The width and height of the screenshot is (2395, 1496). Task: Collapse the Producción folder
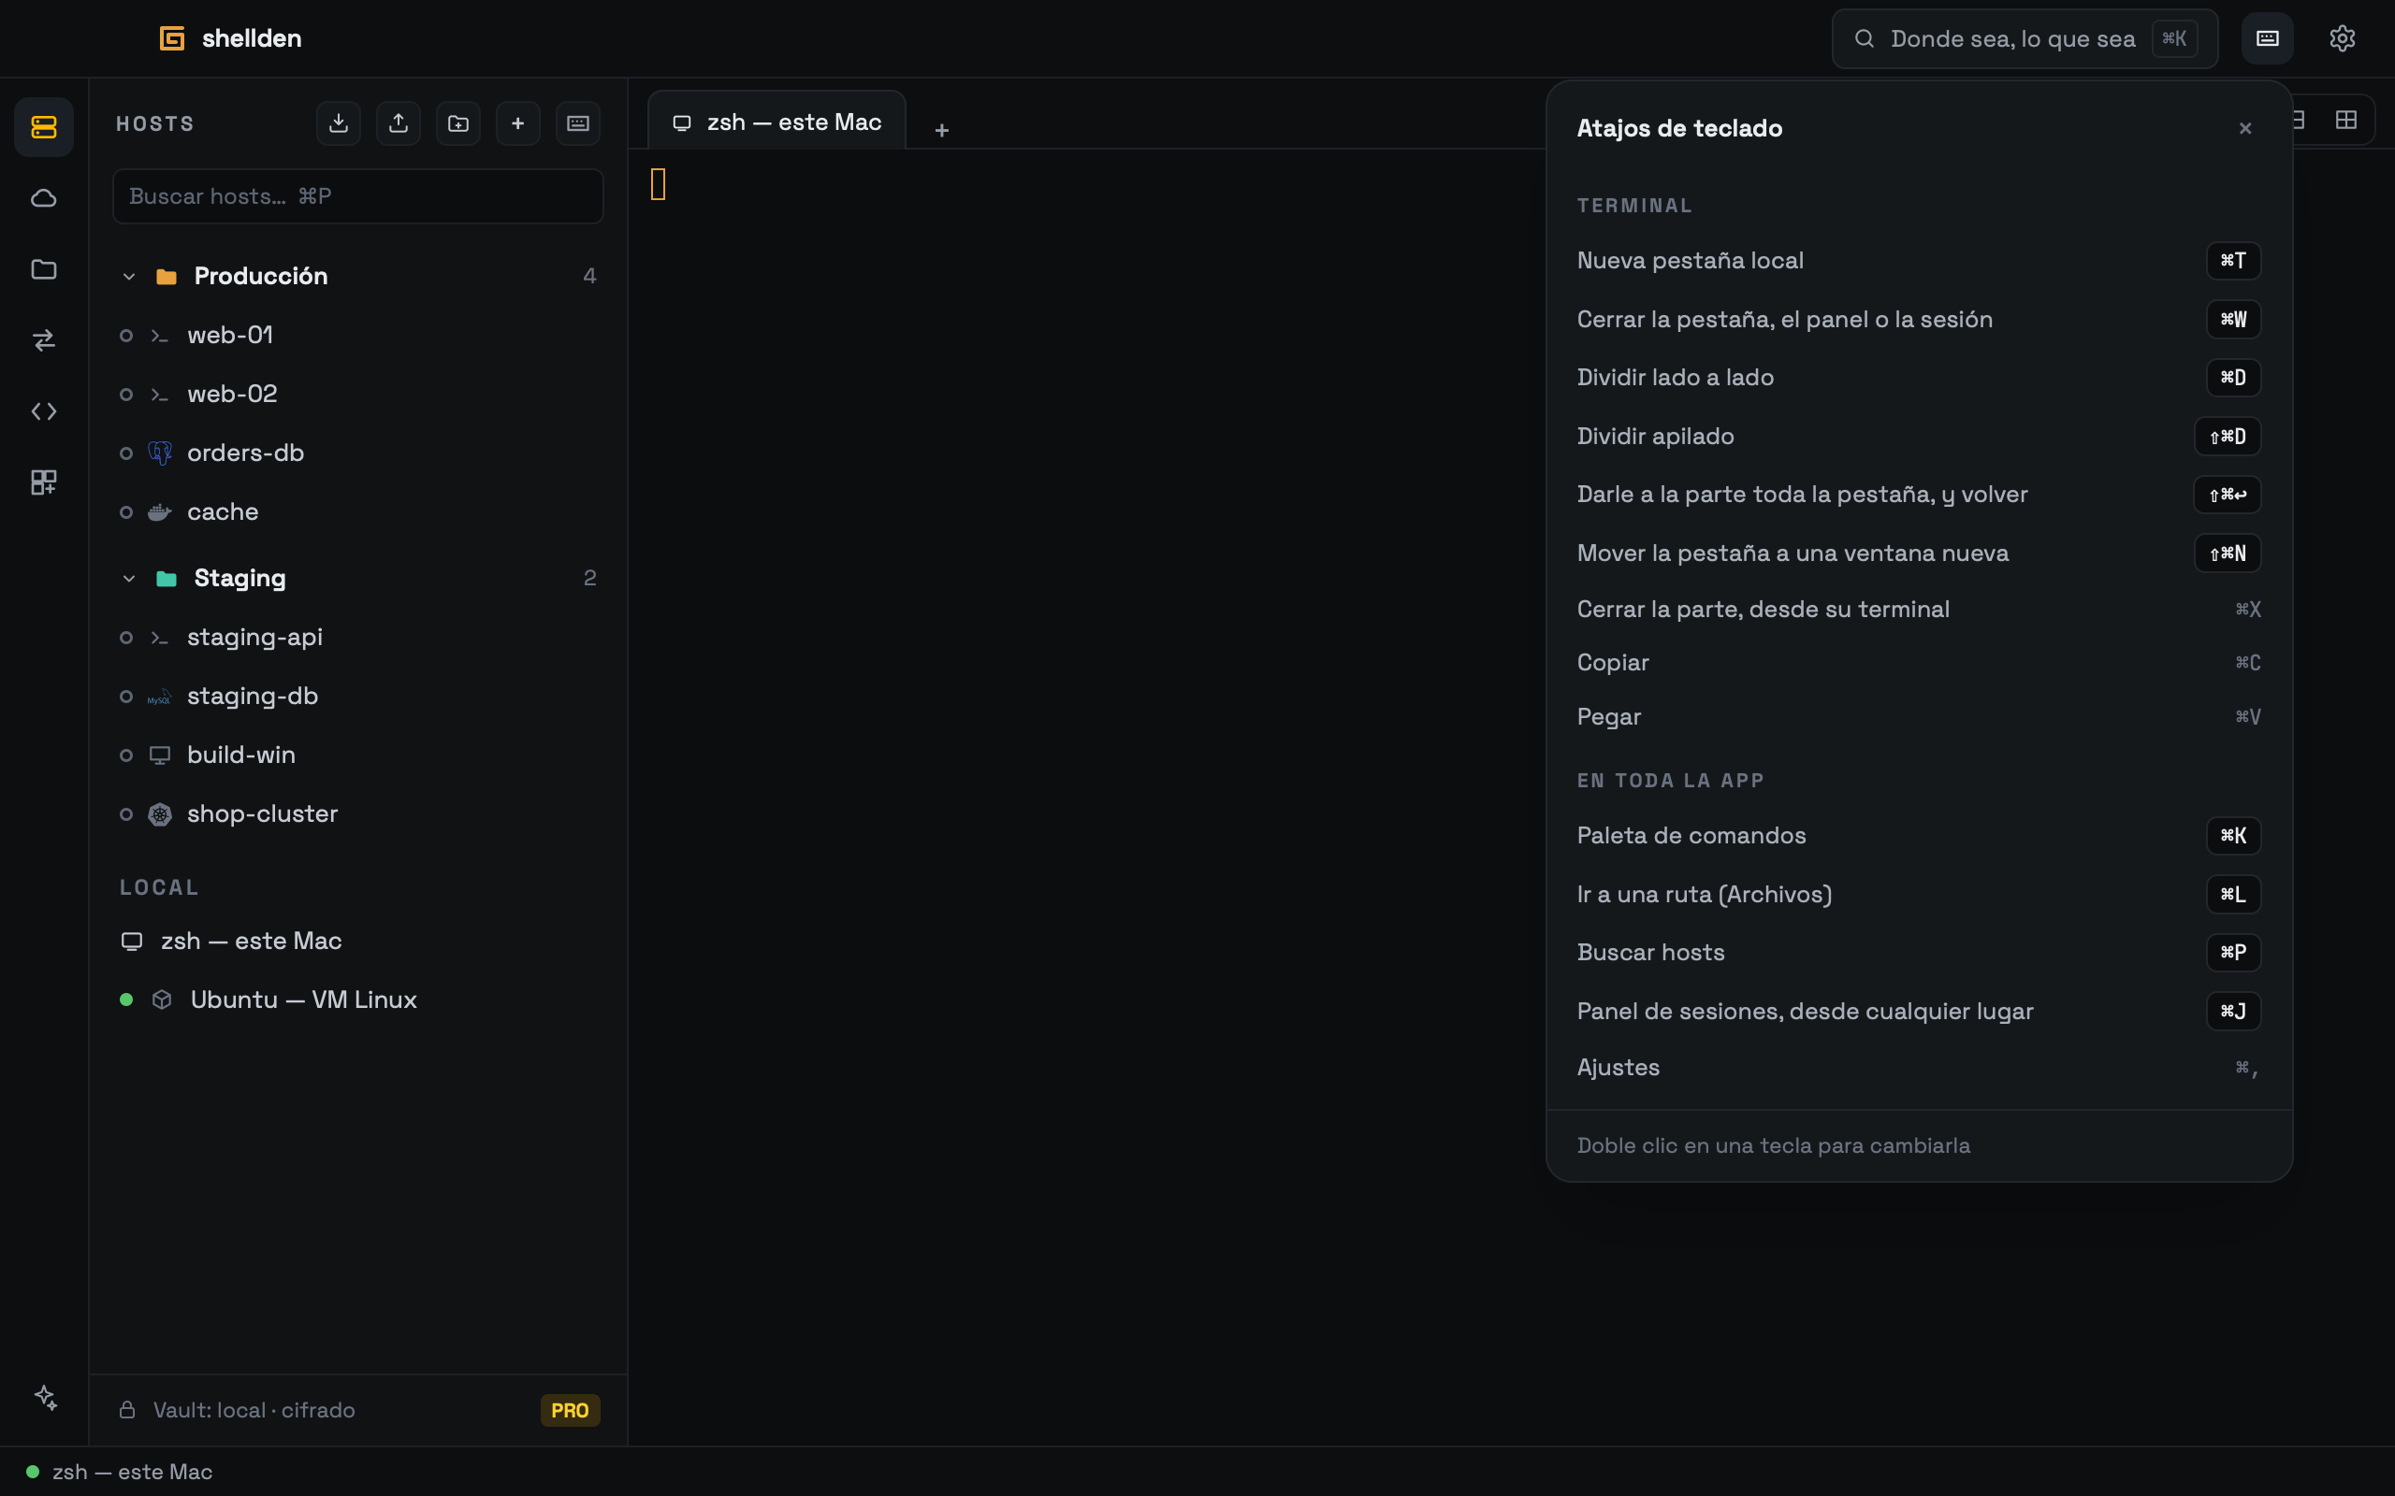point(129,276)
